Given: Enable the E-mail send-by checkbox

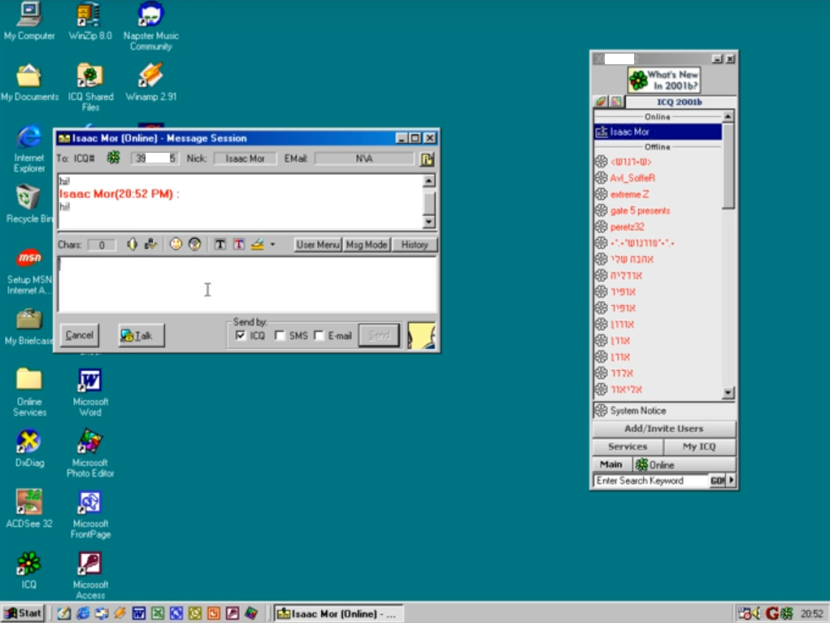Looking at the screenshot, I should coord(319,335).
